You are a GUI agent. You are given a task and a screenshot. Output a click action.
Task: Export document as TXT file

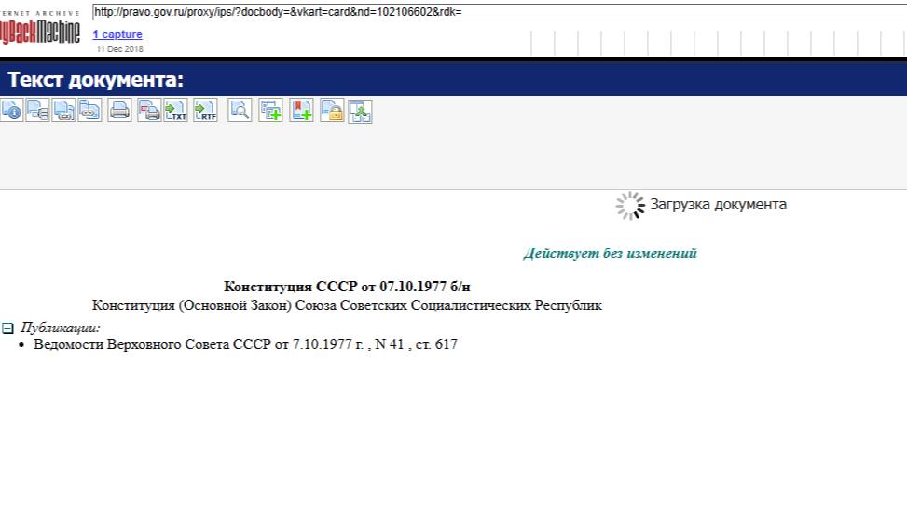tap(176, 111)
